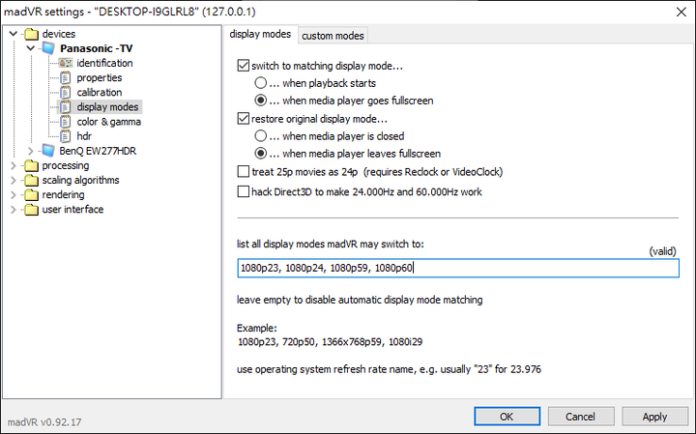Click the processing folder icon
696x434 pixels.
(x=32, y=165)
